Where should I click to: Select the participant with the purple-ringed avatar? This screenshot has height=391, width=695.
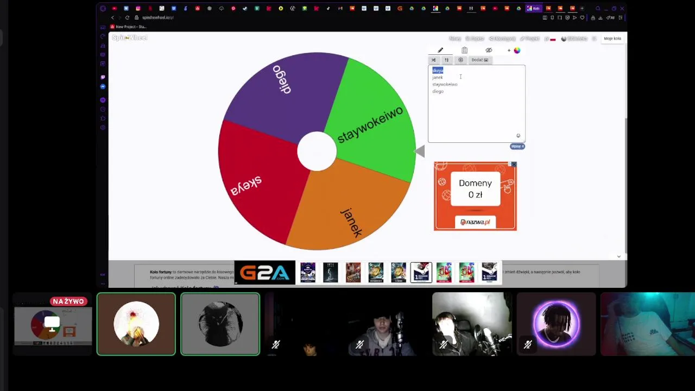point(556,324)
